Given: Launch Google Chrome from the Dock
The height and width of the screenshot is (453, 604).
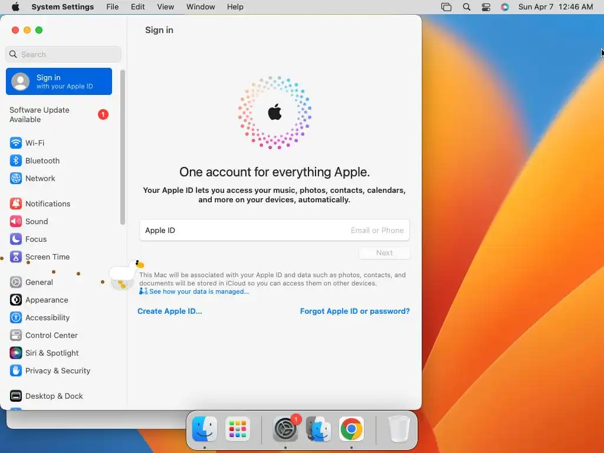Looking at the screenshot, I should pyautogui.click(x=352, y=429).
